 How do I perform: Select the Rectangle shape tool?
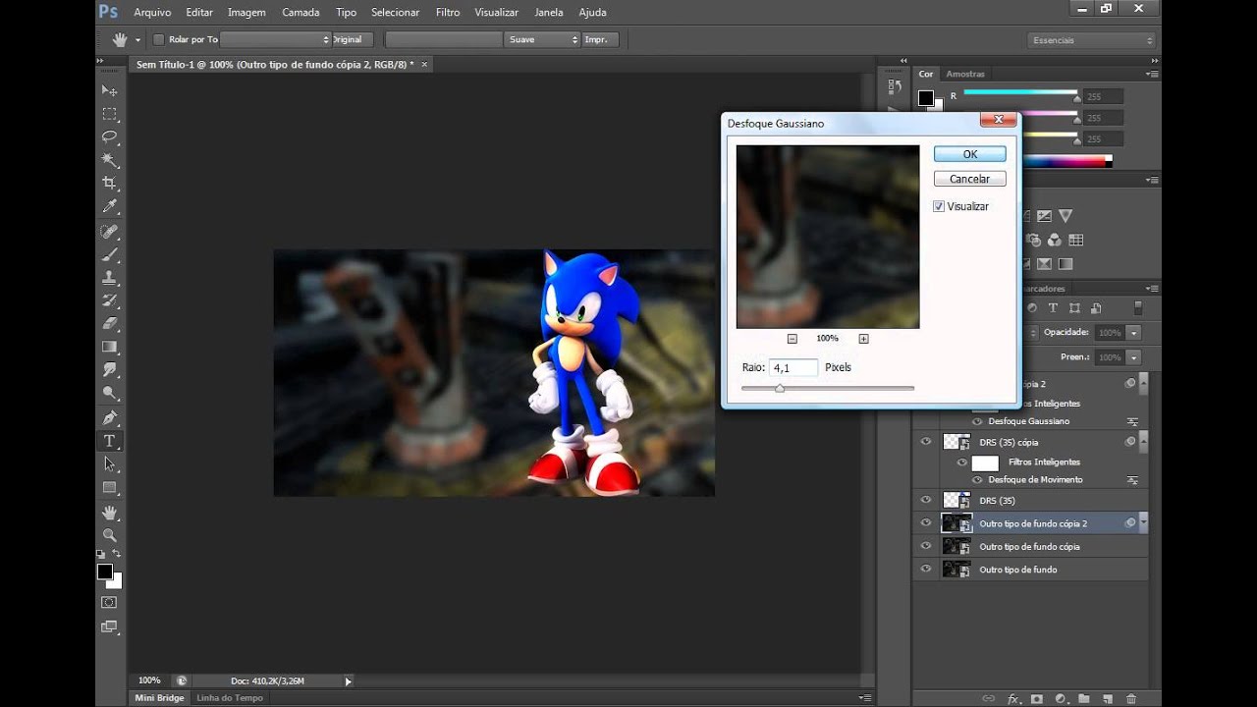point(110,487)
